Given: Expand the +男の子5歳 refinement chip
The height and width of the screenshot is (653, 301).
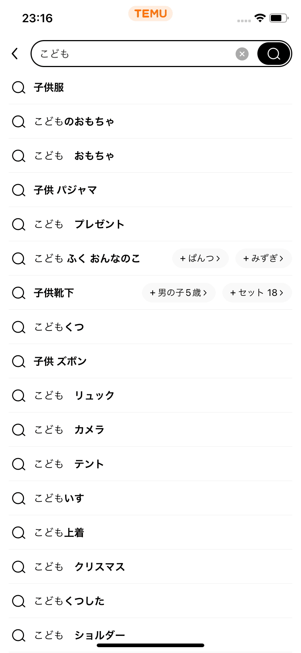Looking at the screenshot, I should 179,293.
